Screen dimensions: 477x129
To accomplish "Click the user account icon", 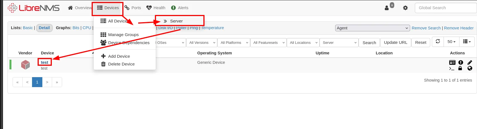I will click(387, 8).
